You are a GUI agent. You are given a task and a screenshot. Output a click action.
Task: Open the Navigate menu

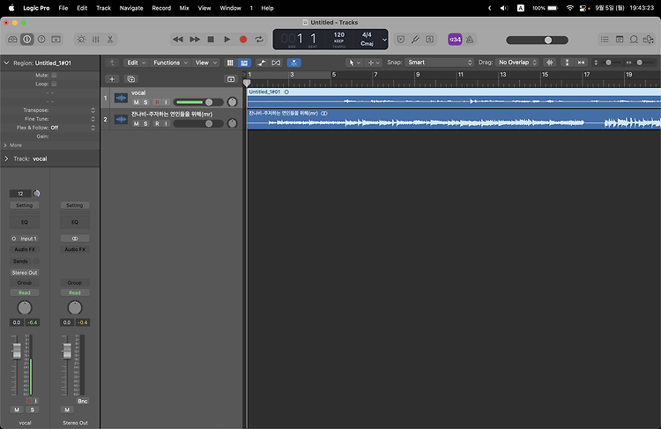(131, 8)
